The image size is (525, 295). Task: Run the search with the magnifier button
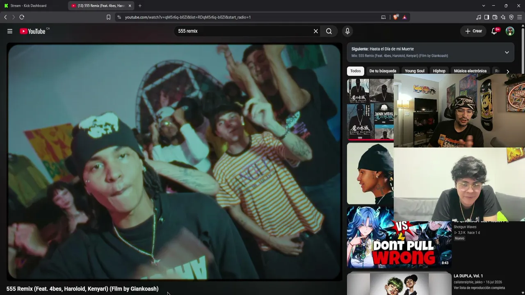tap(329, 31)
